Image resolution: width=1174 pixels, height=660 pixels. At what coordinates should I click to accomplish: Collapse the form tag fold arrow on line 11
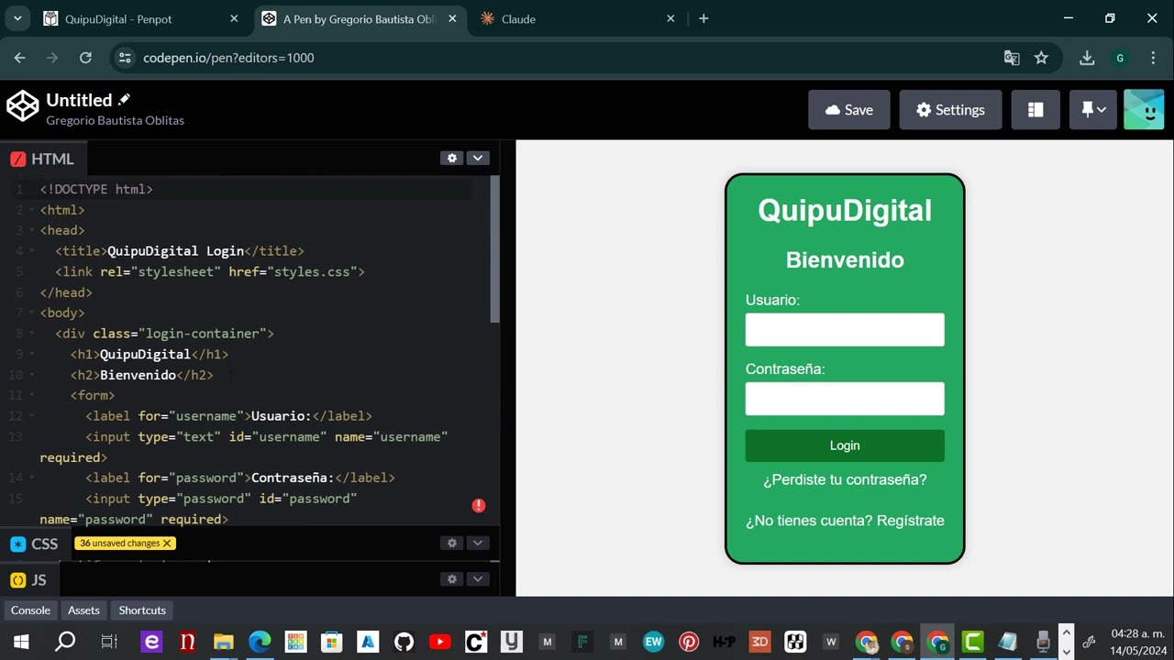(34, 396)
